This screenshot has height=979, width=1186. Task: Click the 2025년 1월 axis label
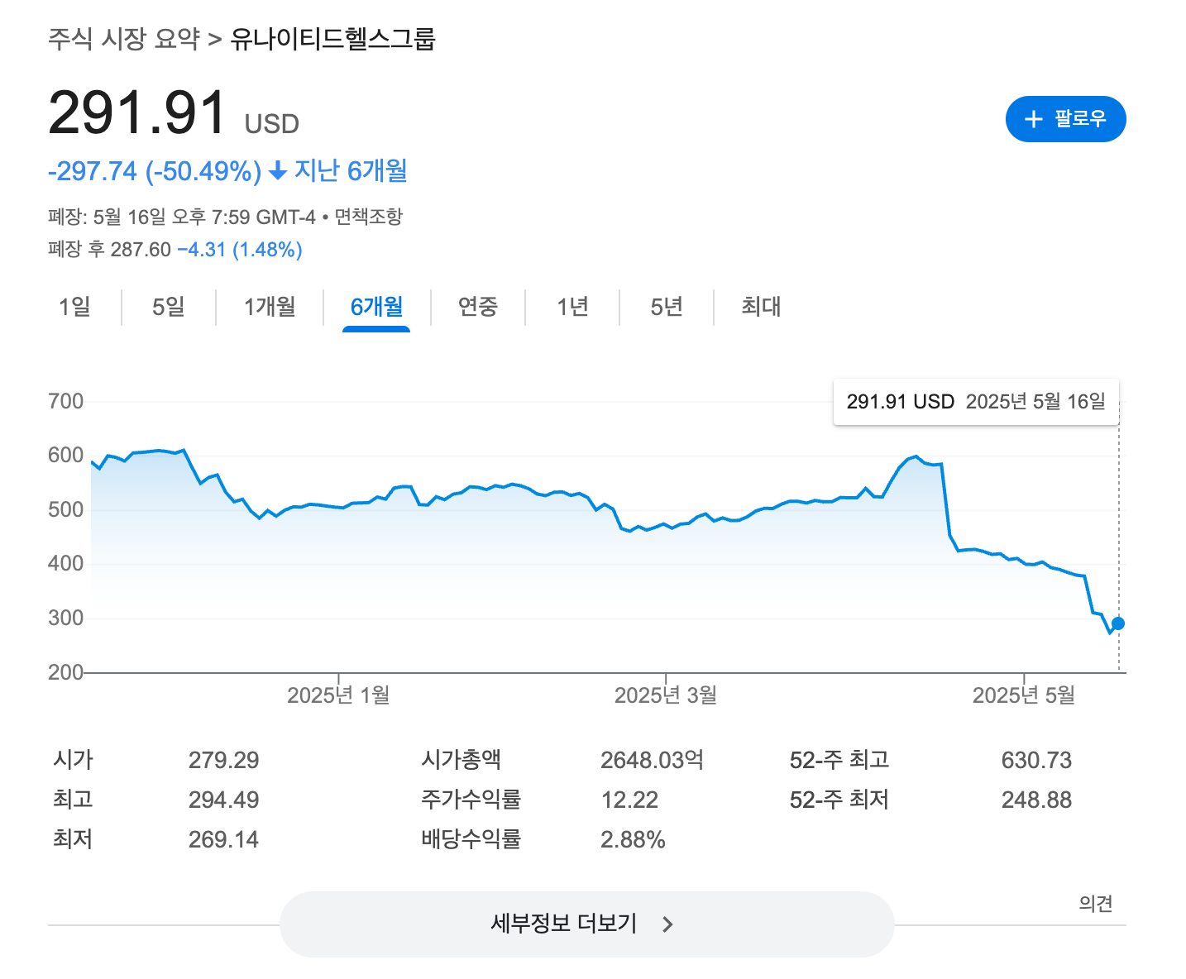(338, 695)
